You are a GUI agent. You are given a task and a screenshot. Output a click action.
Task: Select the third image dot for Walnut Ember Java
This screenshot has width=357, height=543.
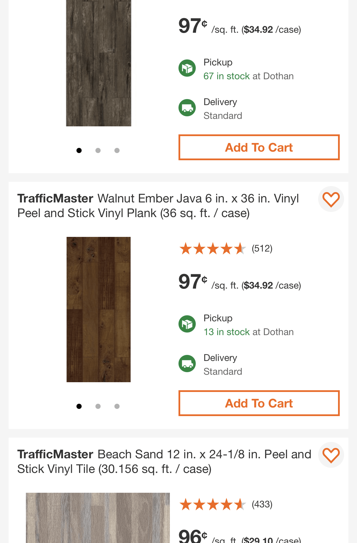point(117,406)
